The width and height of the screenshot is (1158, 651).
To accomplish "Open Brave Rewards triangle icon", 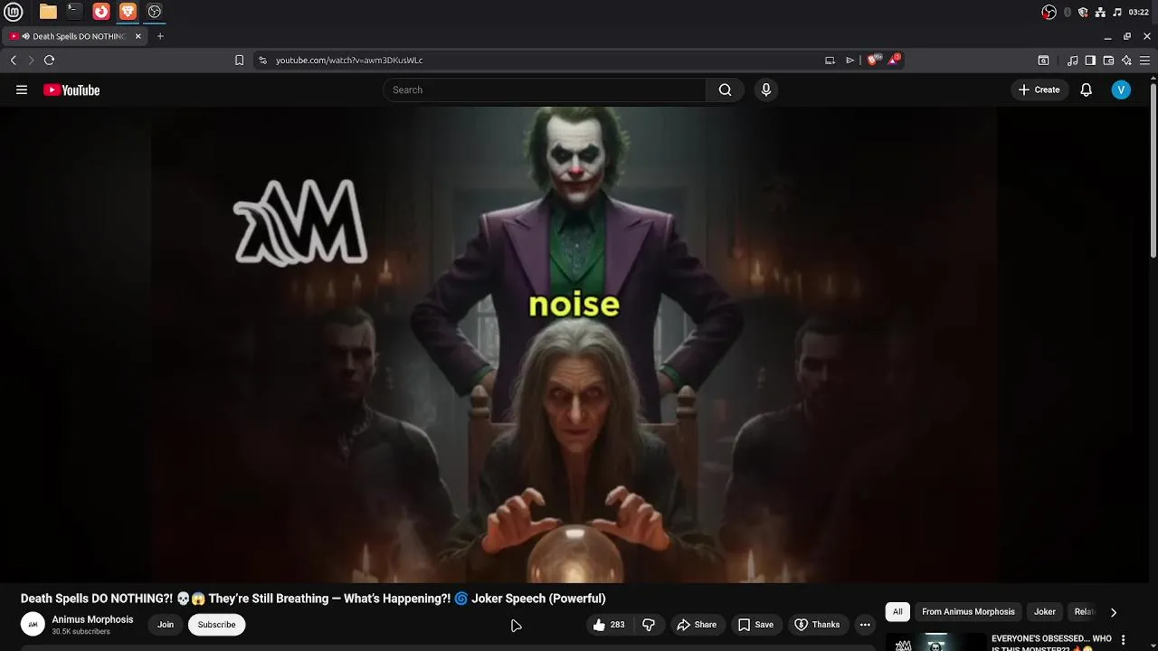I will pyautogui.click(x=894, y=60).
